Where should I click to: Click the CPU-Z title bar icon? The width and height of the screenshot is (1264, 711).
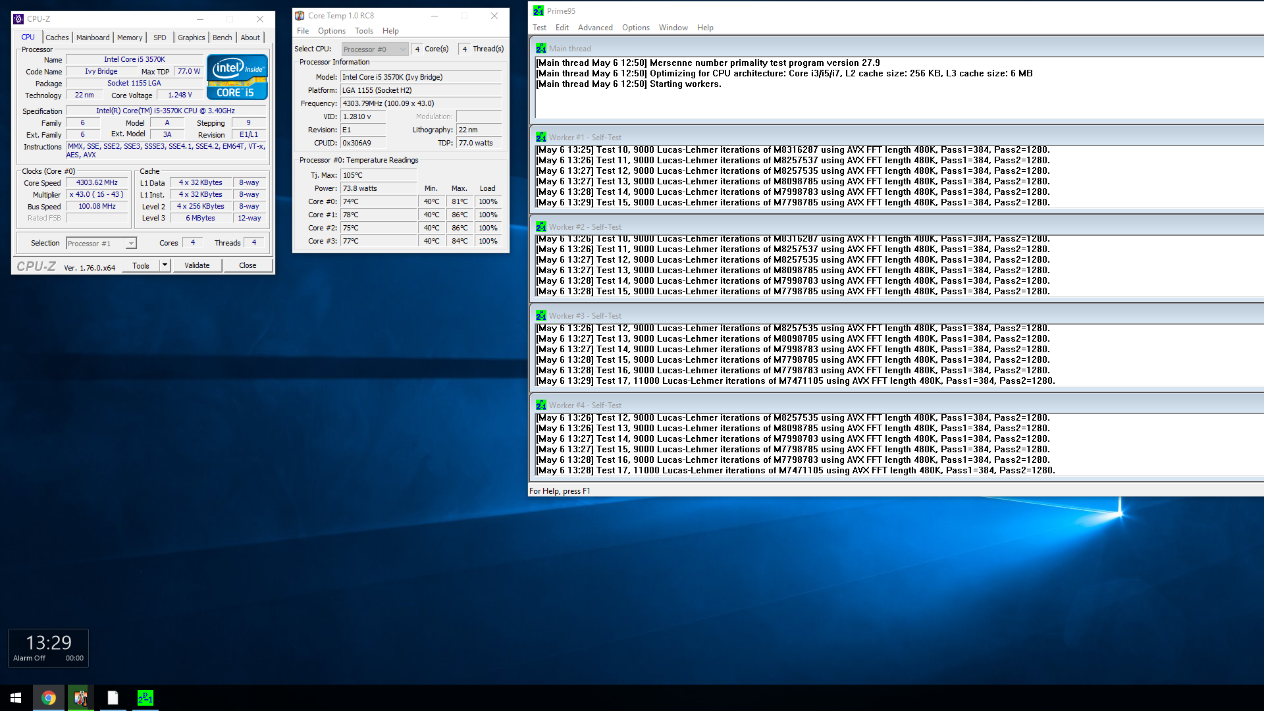pyautogui.click(x=18, y=19)
